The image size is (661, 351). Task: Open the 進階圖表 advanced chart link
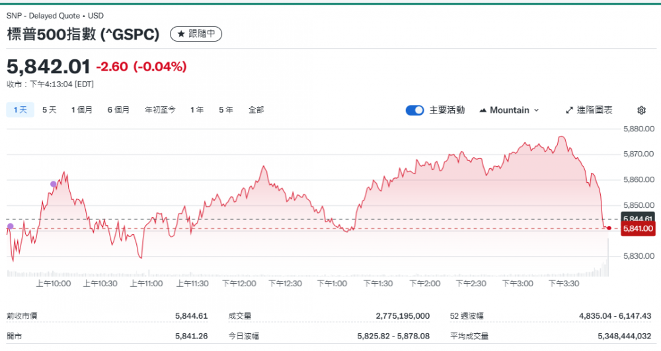594,110
